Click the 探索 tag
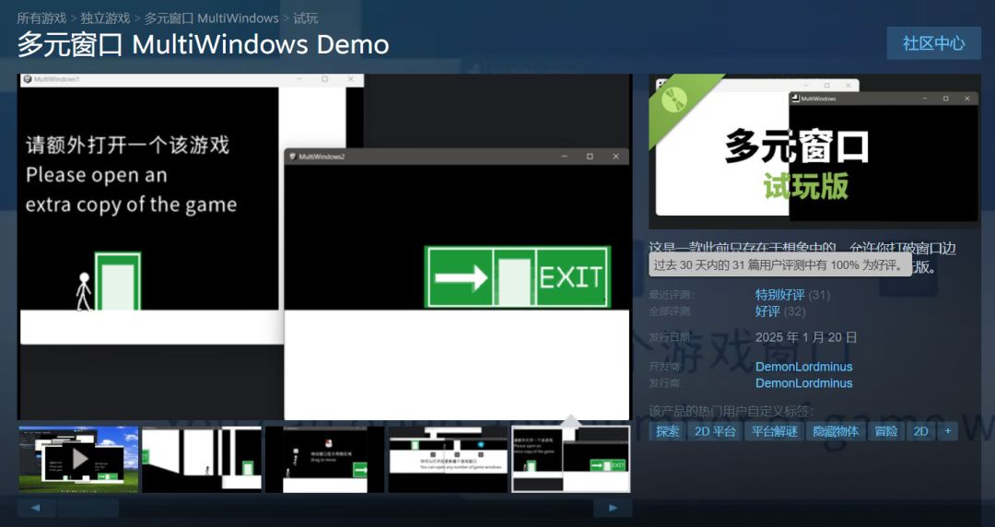This screenshot has height=527, width=995. 667,432
